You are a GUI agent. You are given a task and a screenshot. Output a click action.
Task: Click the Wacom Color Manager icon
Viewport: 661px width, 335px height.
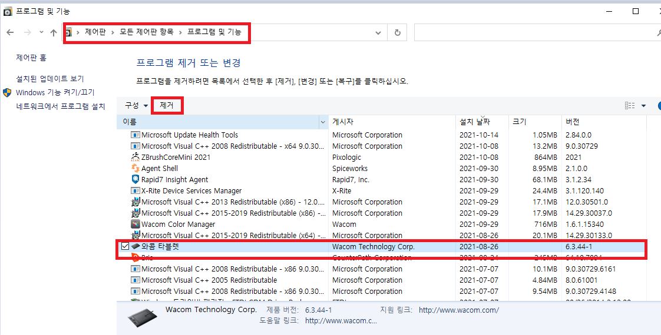click(x=135, y=224)
